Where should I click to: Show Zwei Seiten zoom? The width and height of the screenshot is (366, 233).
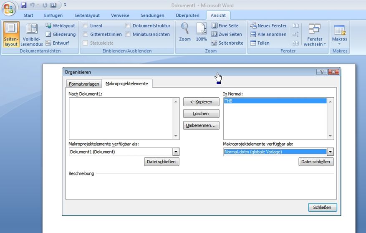[227, 34]
